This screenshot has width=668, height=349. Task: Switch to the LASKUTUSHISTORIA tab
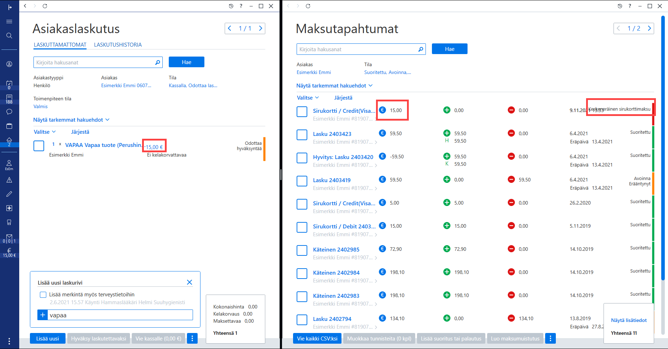[118, 45]
